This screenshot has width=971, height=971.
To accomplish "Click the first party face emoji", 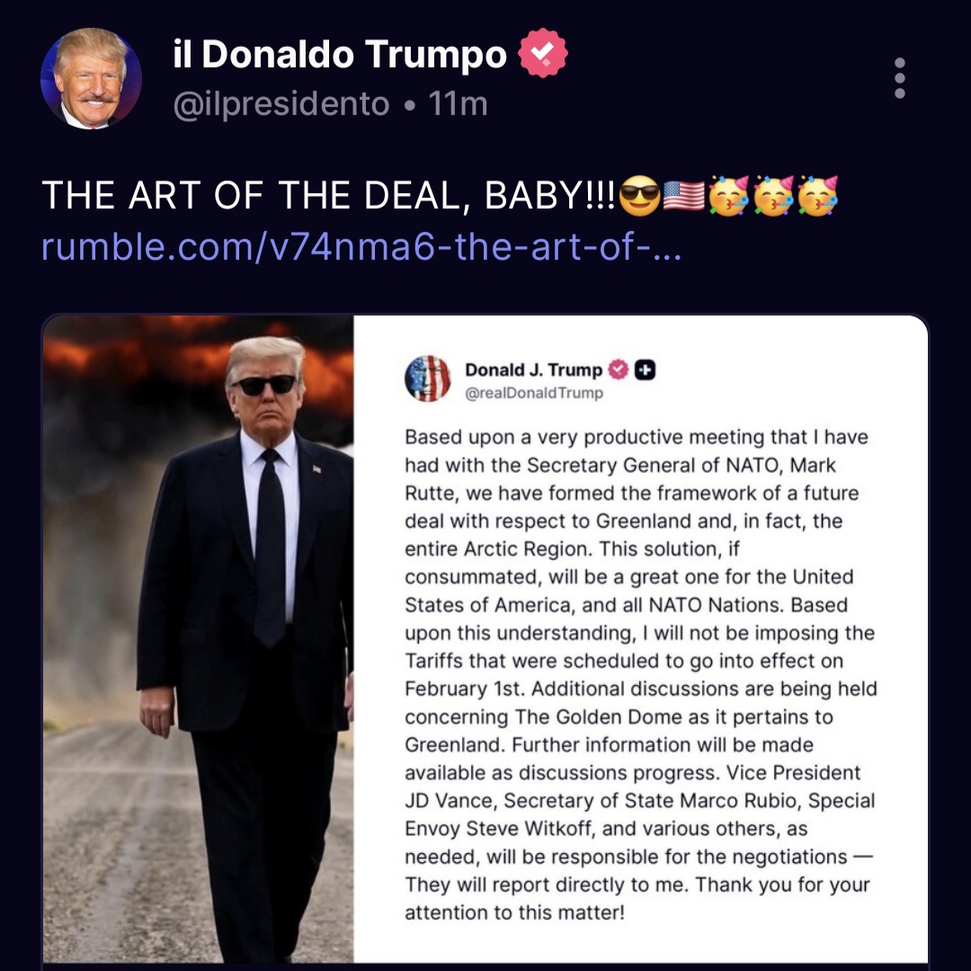I will click(x=728, y=195).
